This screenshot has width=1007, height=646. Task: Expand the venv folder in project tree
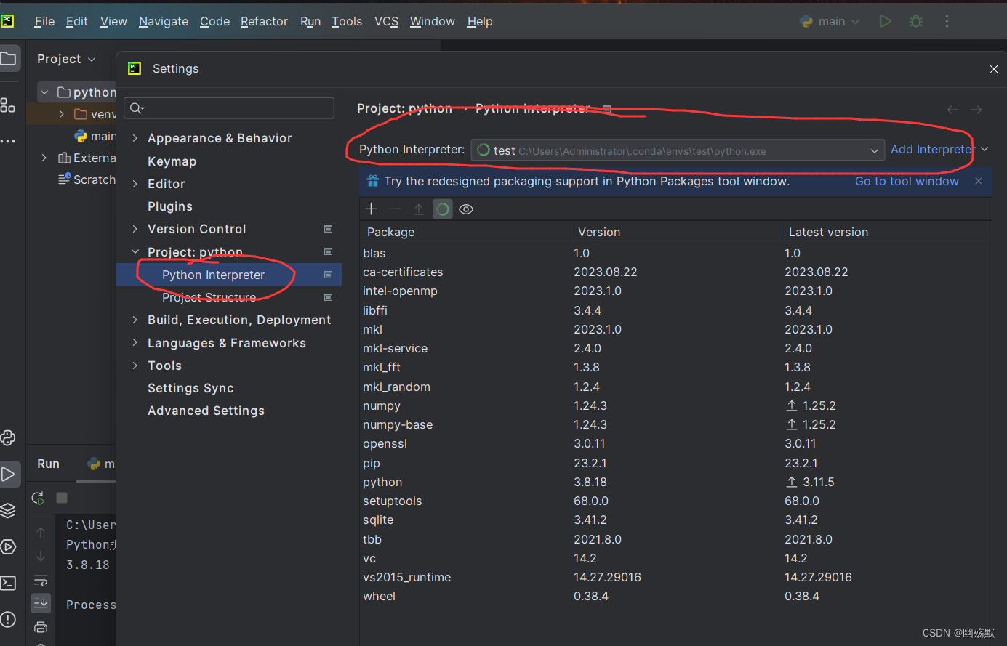[x=62, y=114]
